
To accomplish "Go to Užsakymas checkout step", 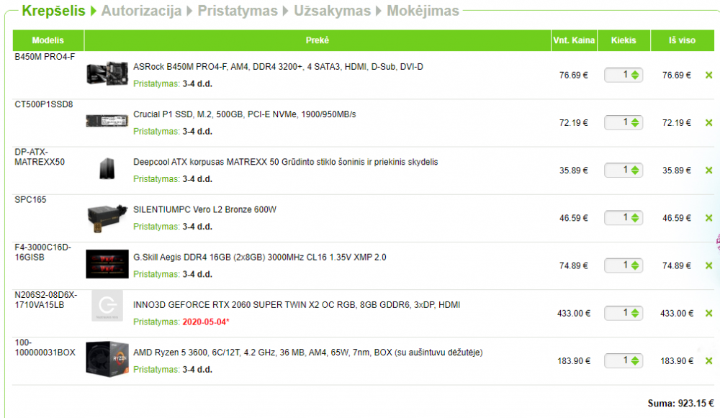I will point(333,11).
